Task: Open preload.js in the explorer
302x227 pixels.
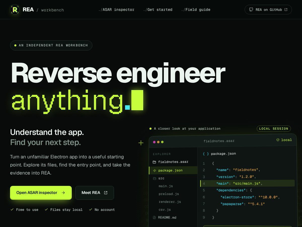Action: point(169,194)
